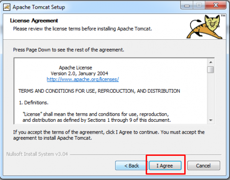Image resolution: width=230 pixels, height=180 pixels.
Task: Minimize the Apache Tomcat Setup window
Action: 187,5
